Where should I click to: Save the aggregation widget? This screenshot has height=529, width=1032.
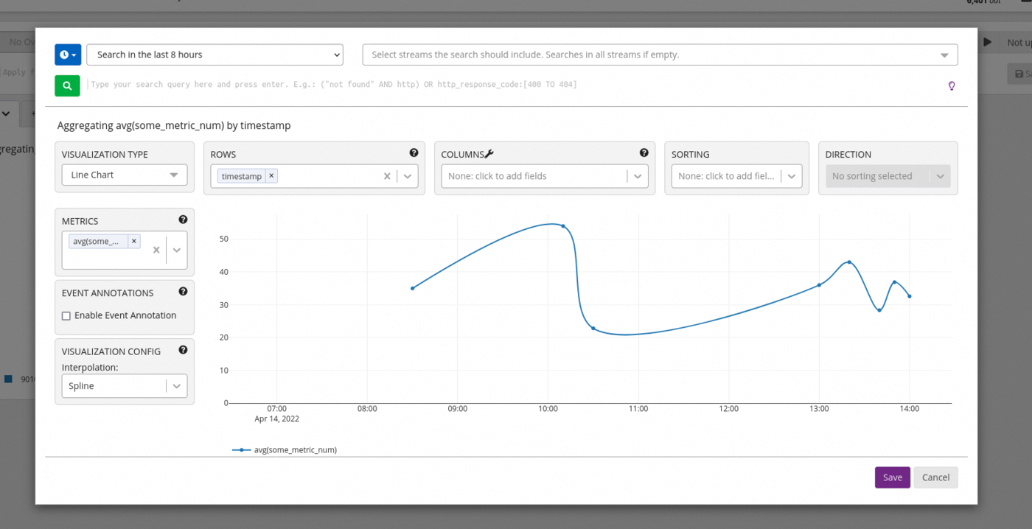(892, 477)
